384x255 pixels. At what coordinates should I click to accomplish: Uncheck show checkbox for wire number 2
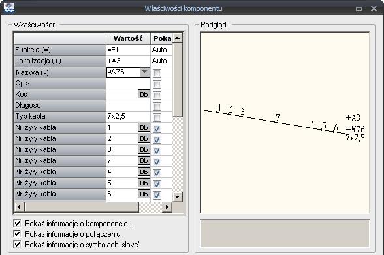(x=157, y=140)
